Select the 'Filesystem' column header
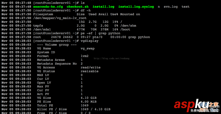Viewport: 221px width, 114px height. click(43, 14)
